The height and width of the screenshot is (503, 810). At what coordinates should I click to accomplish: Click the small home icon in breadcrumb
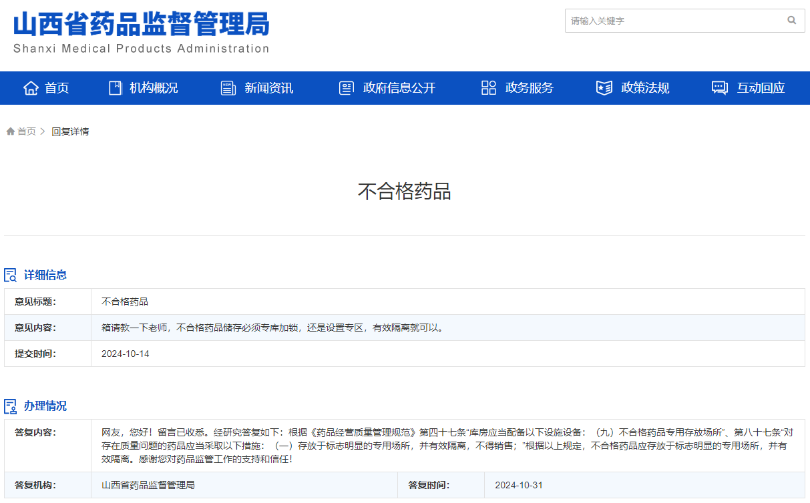tap(11, 131)
